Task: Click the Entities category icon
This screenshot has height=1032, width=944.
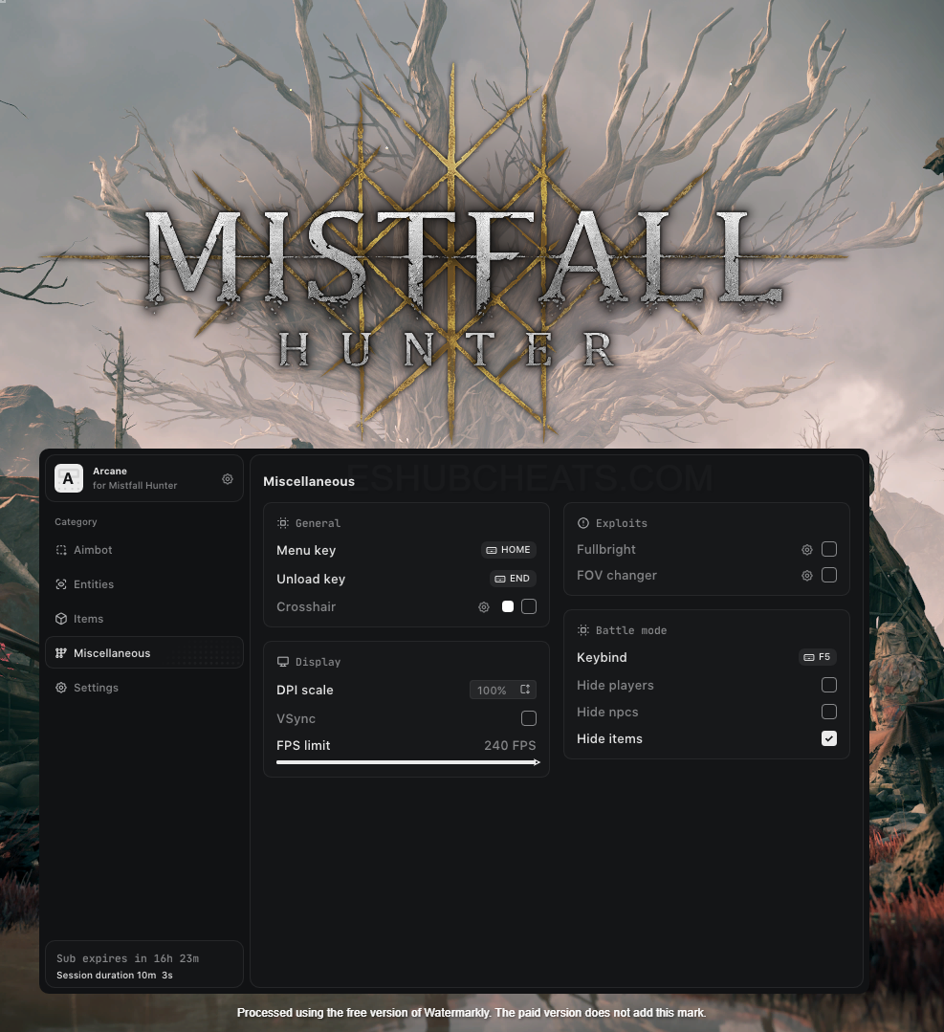Action: coord(61,584)
